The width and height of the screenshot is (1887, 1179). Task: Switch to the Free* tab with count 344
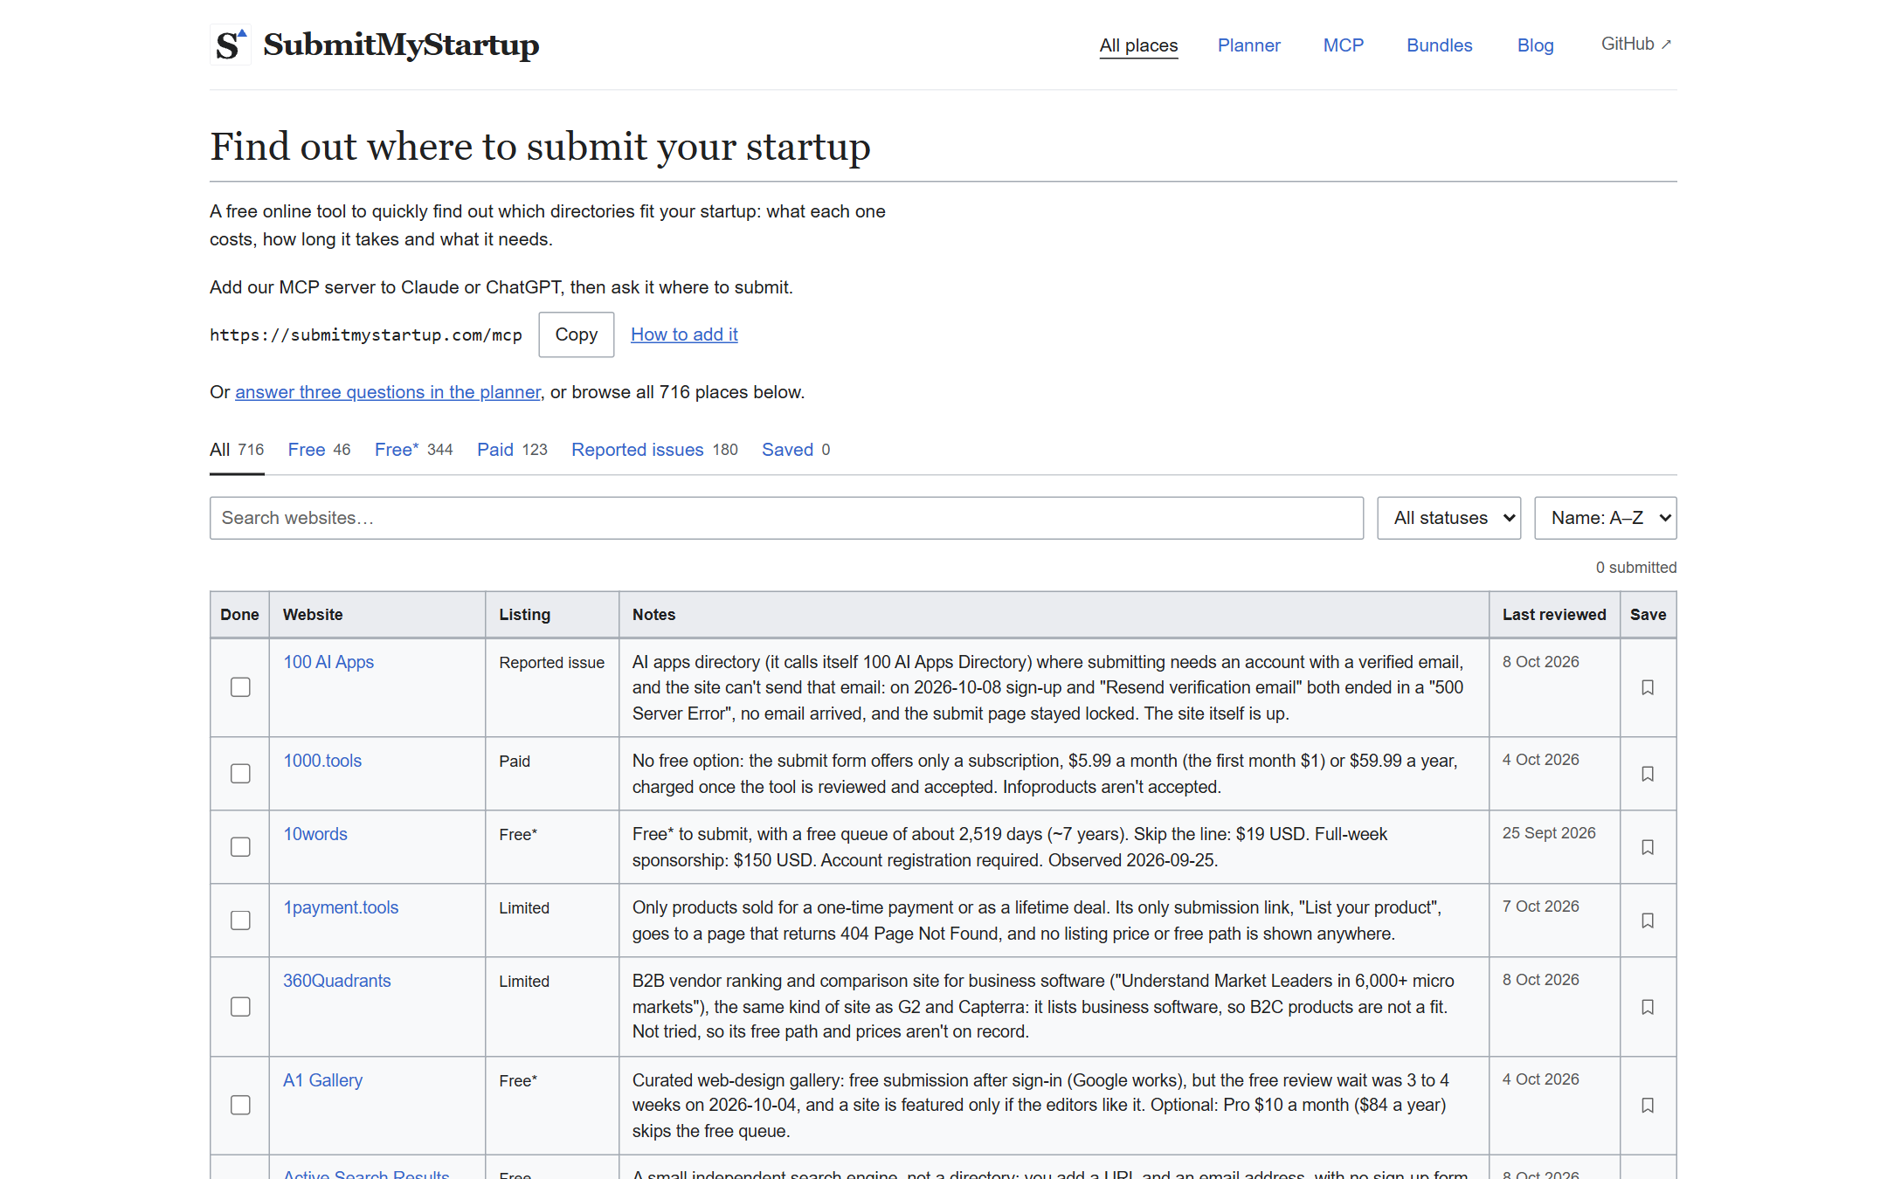click(x=414, y=450)
